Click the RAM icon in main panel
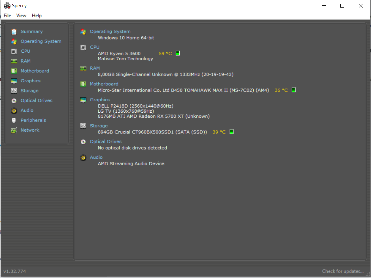Screen dimensions: 371x278 (83, 68)
